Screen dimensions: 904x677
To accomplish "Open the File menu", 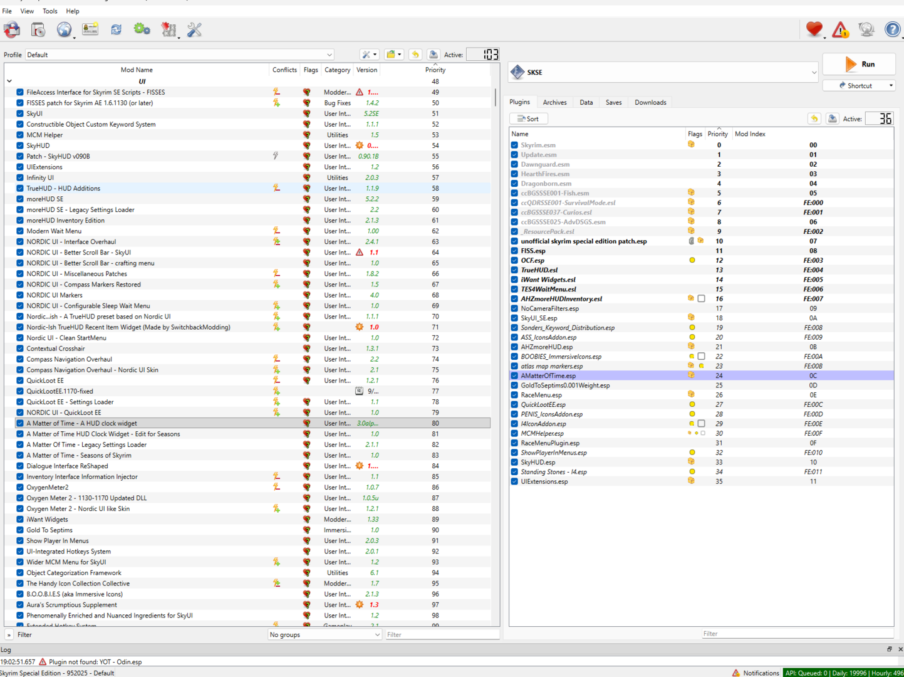I will pos(7,11).
